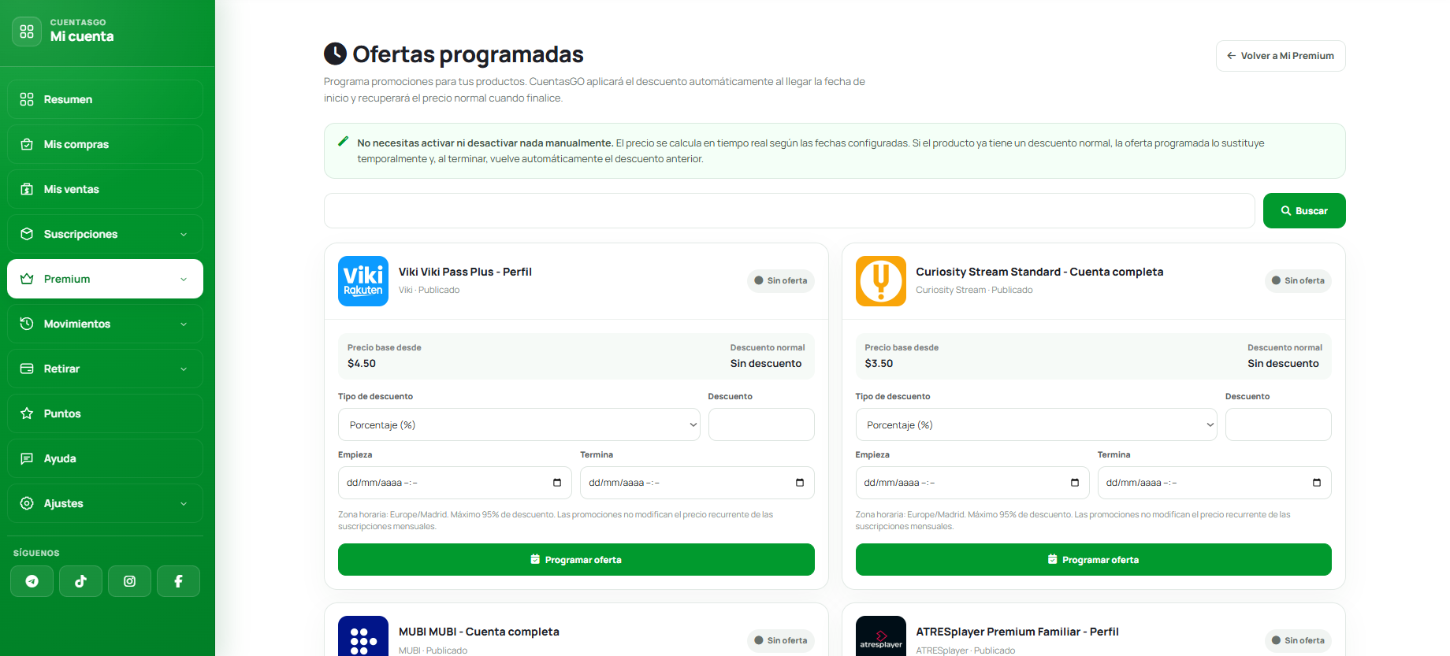Click Programar oferta for Curiosity Stream Standard
The width and height of the screenshot is (1450, 656).
pos(1094,560)
